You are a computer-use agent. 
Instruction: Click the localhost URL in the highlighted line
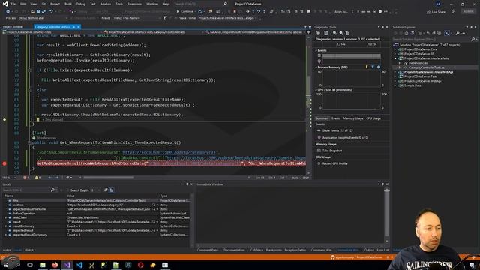(x=195, y=163)
